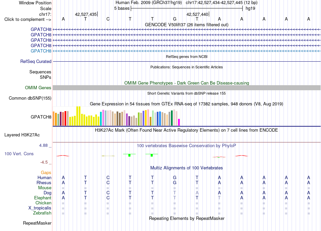321x231 pixels.
Task: Click the -4.5 PhyloP lower limit value
Action: click(44, 162)
